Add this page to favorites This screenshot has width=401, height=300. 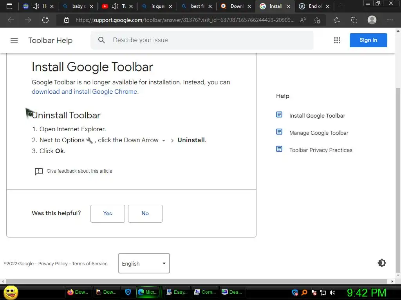point(317,20)
